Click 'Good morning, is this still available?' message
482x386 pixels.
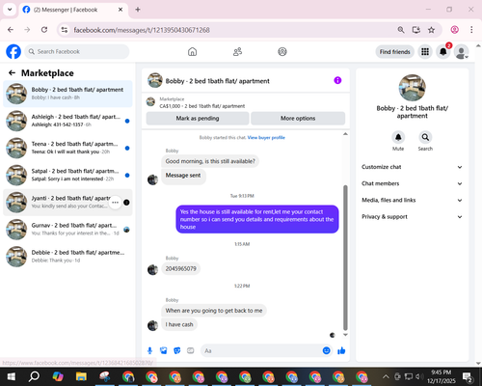tap(210, 161)
